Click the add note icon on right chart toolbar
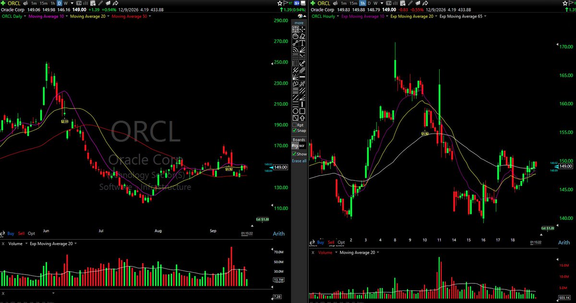The image size is (576, 303). click(x=403, y=3)
